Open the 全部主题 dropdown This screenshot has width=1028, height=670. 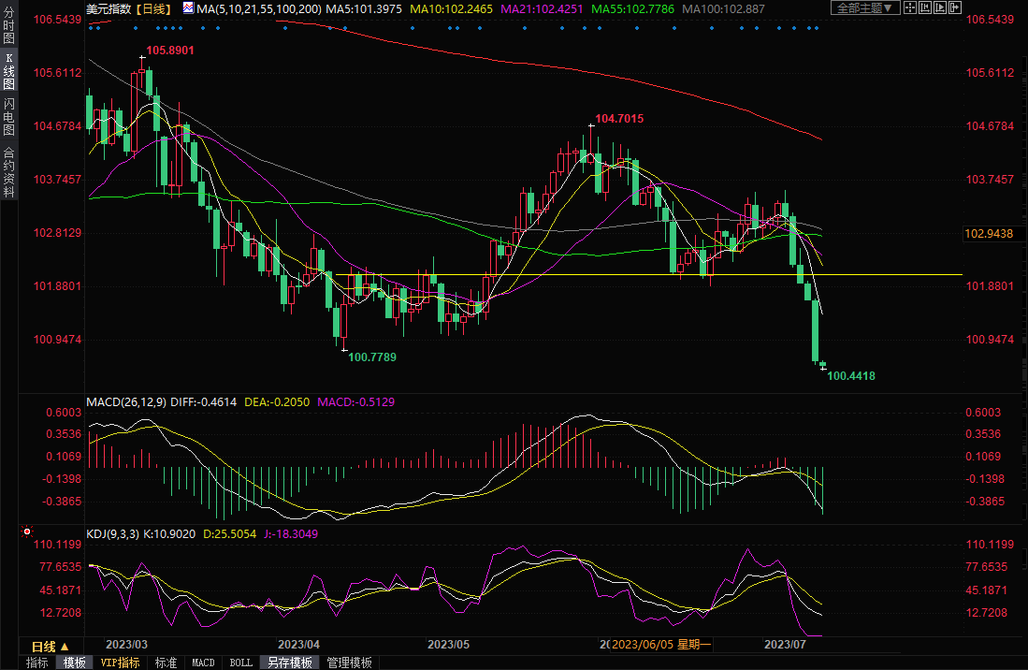click(864, 7)
